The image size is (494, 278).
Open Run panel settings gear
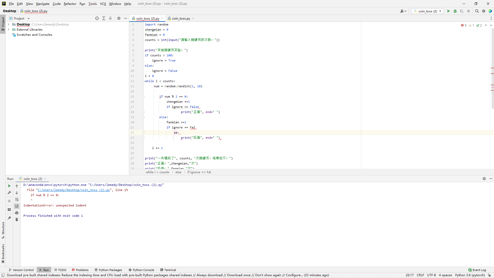click(484, 179)
